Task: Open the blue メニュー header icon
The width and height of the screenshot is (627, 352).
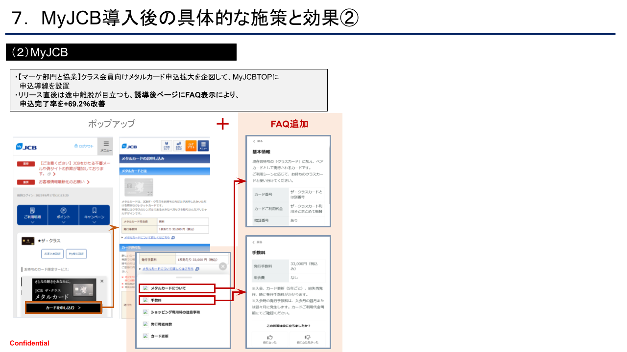Action: 203,146
